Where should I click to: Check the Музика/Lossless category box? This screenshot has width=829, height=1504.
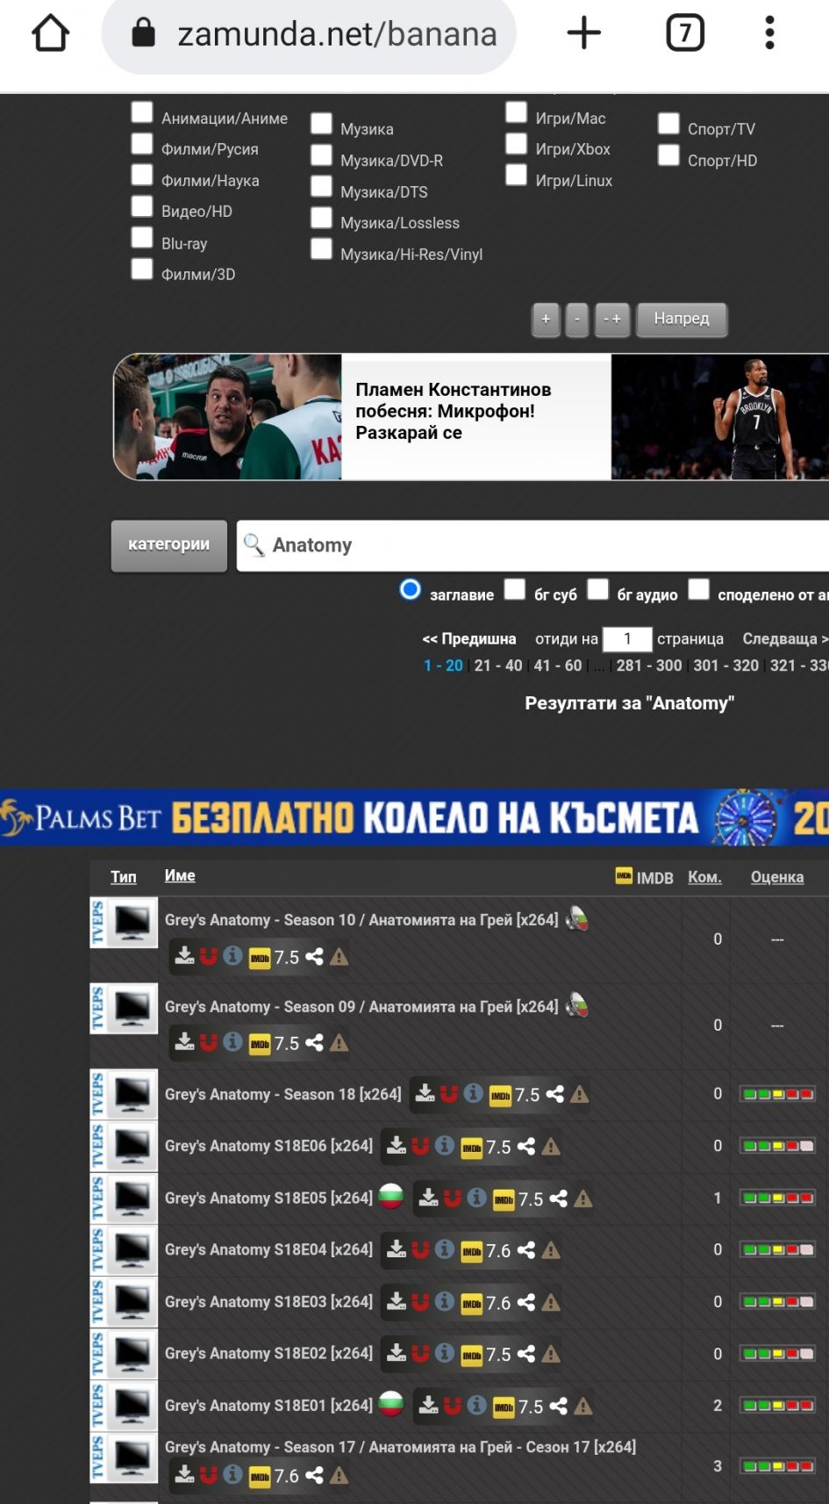click(x=322, y=218)
